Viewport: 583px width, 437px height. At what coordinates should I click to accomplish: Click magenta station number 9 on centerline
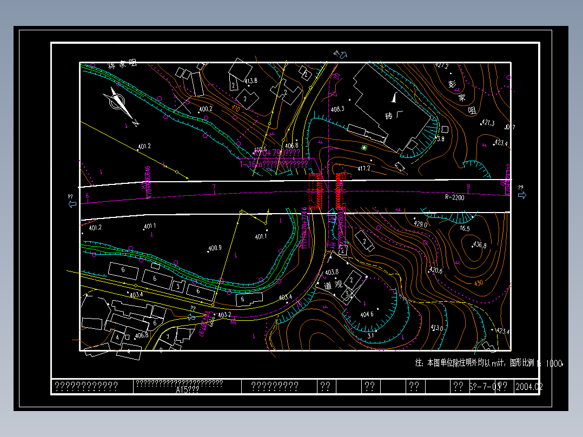pyautogui.click(x=468, y=187)
